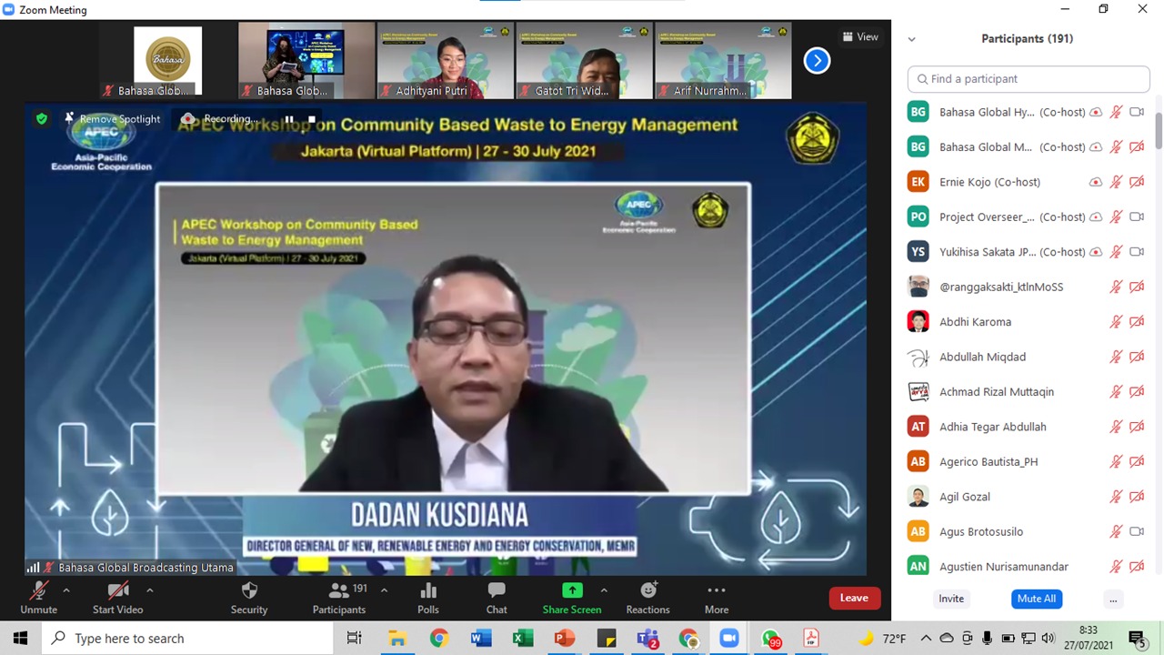The width and height of the screenshot is (1164, 655).
Task: Pause the ongoing recording
Action: point(289,119)
